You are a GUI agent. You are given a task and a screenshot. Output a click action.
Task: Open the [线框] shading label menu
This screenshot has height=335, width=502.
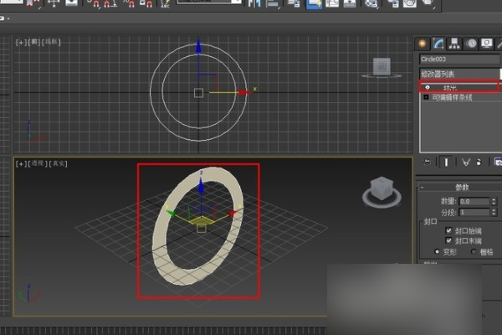[x=51, y=42]
